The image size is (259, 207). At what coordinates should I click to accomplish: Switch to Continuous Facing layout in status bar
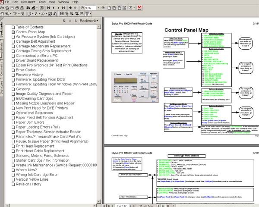(x=168, y=206)
